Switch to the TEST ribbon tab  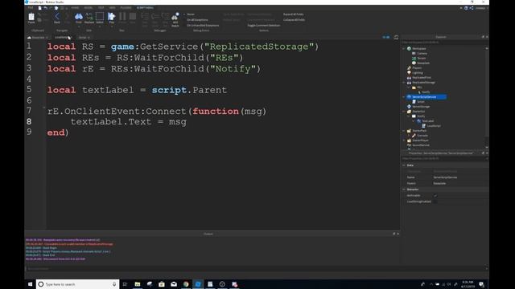[x=101, y=7]
